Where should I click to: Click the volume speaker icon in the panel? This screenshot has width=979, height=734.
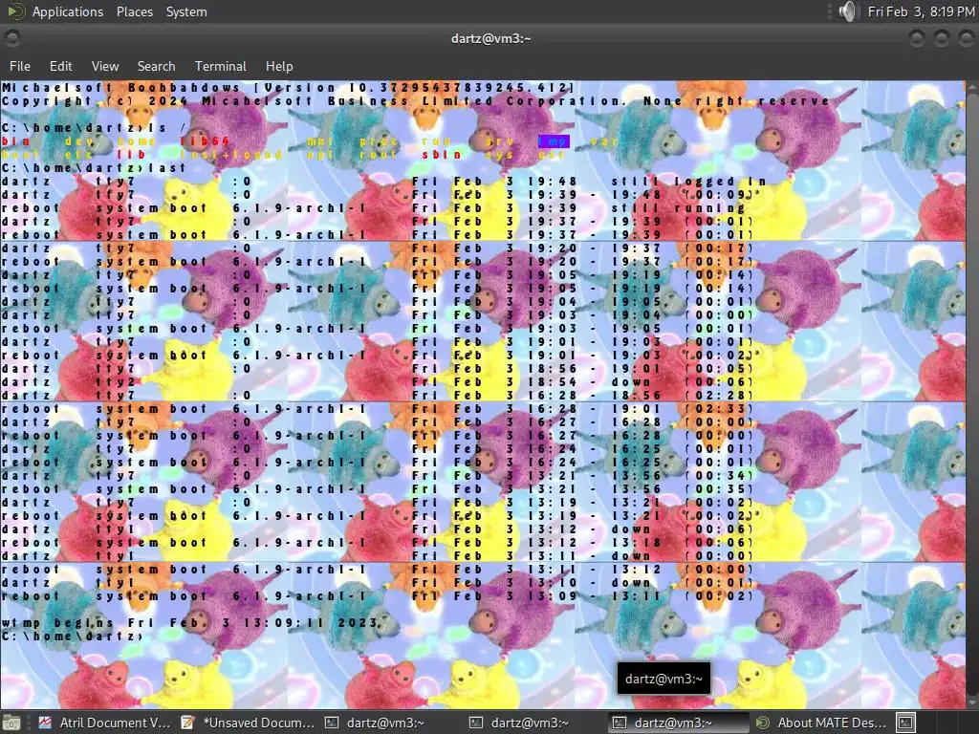[x=848, y=11]
